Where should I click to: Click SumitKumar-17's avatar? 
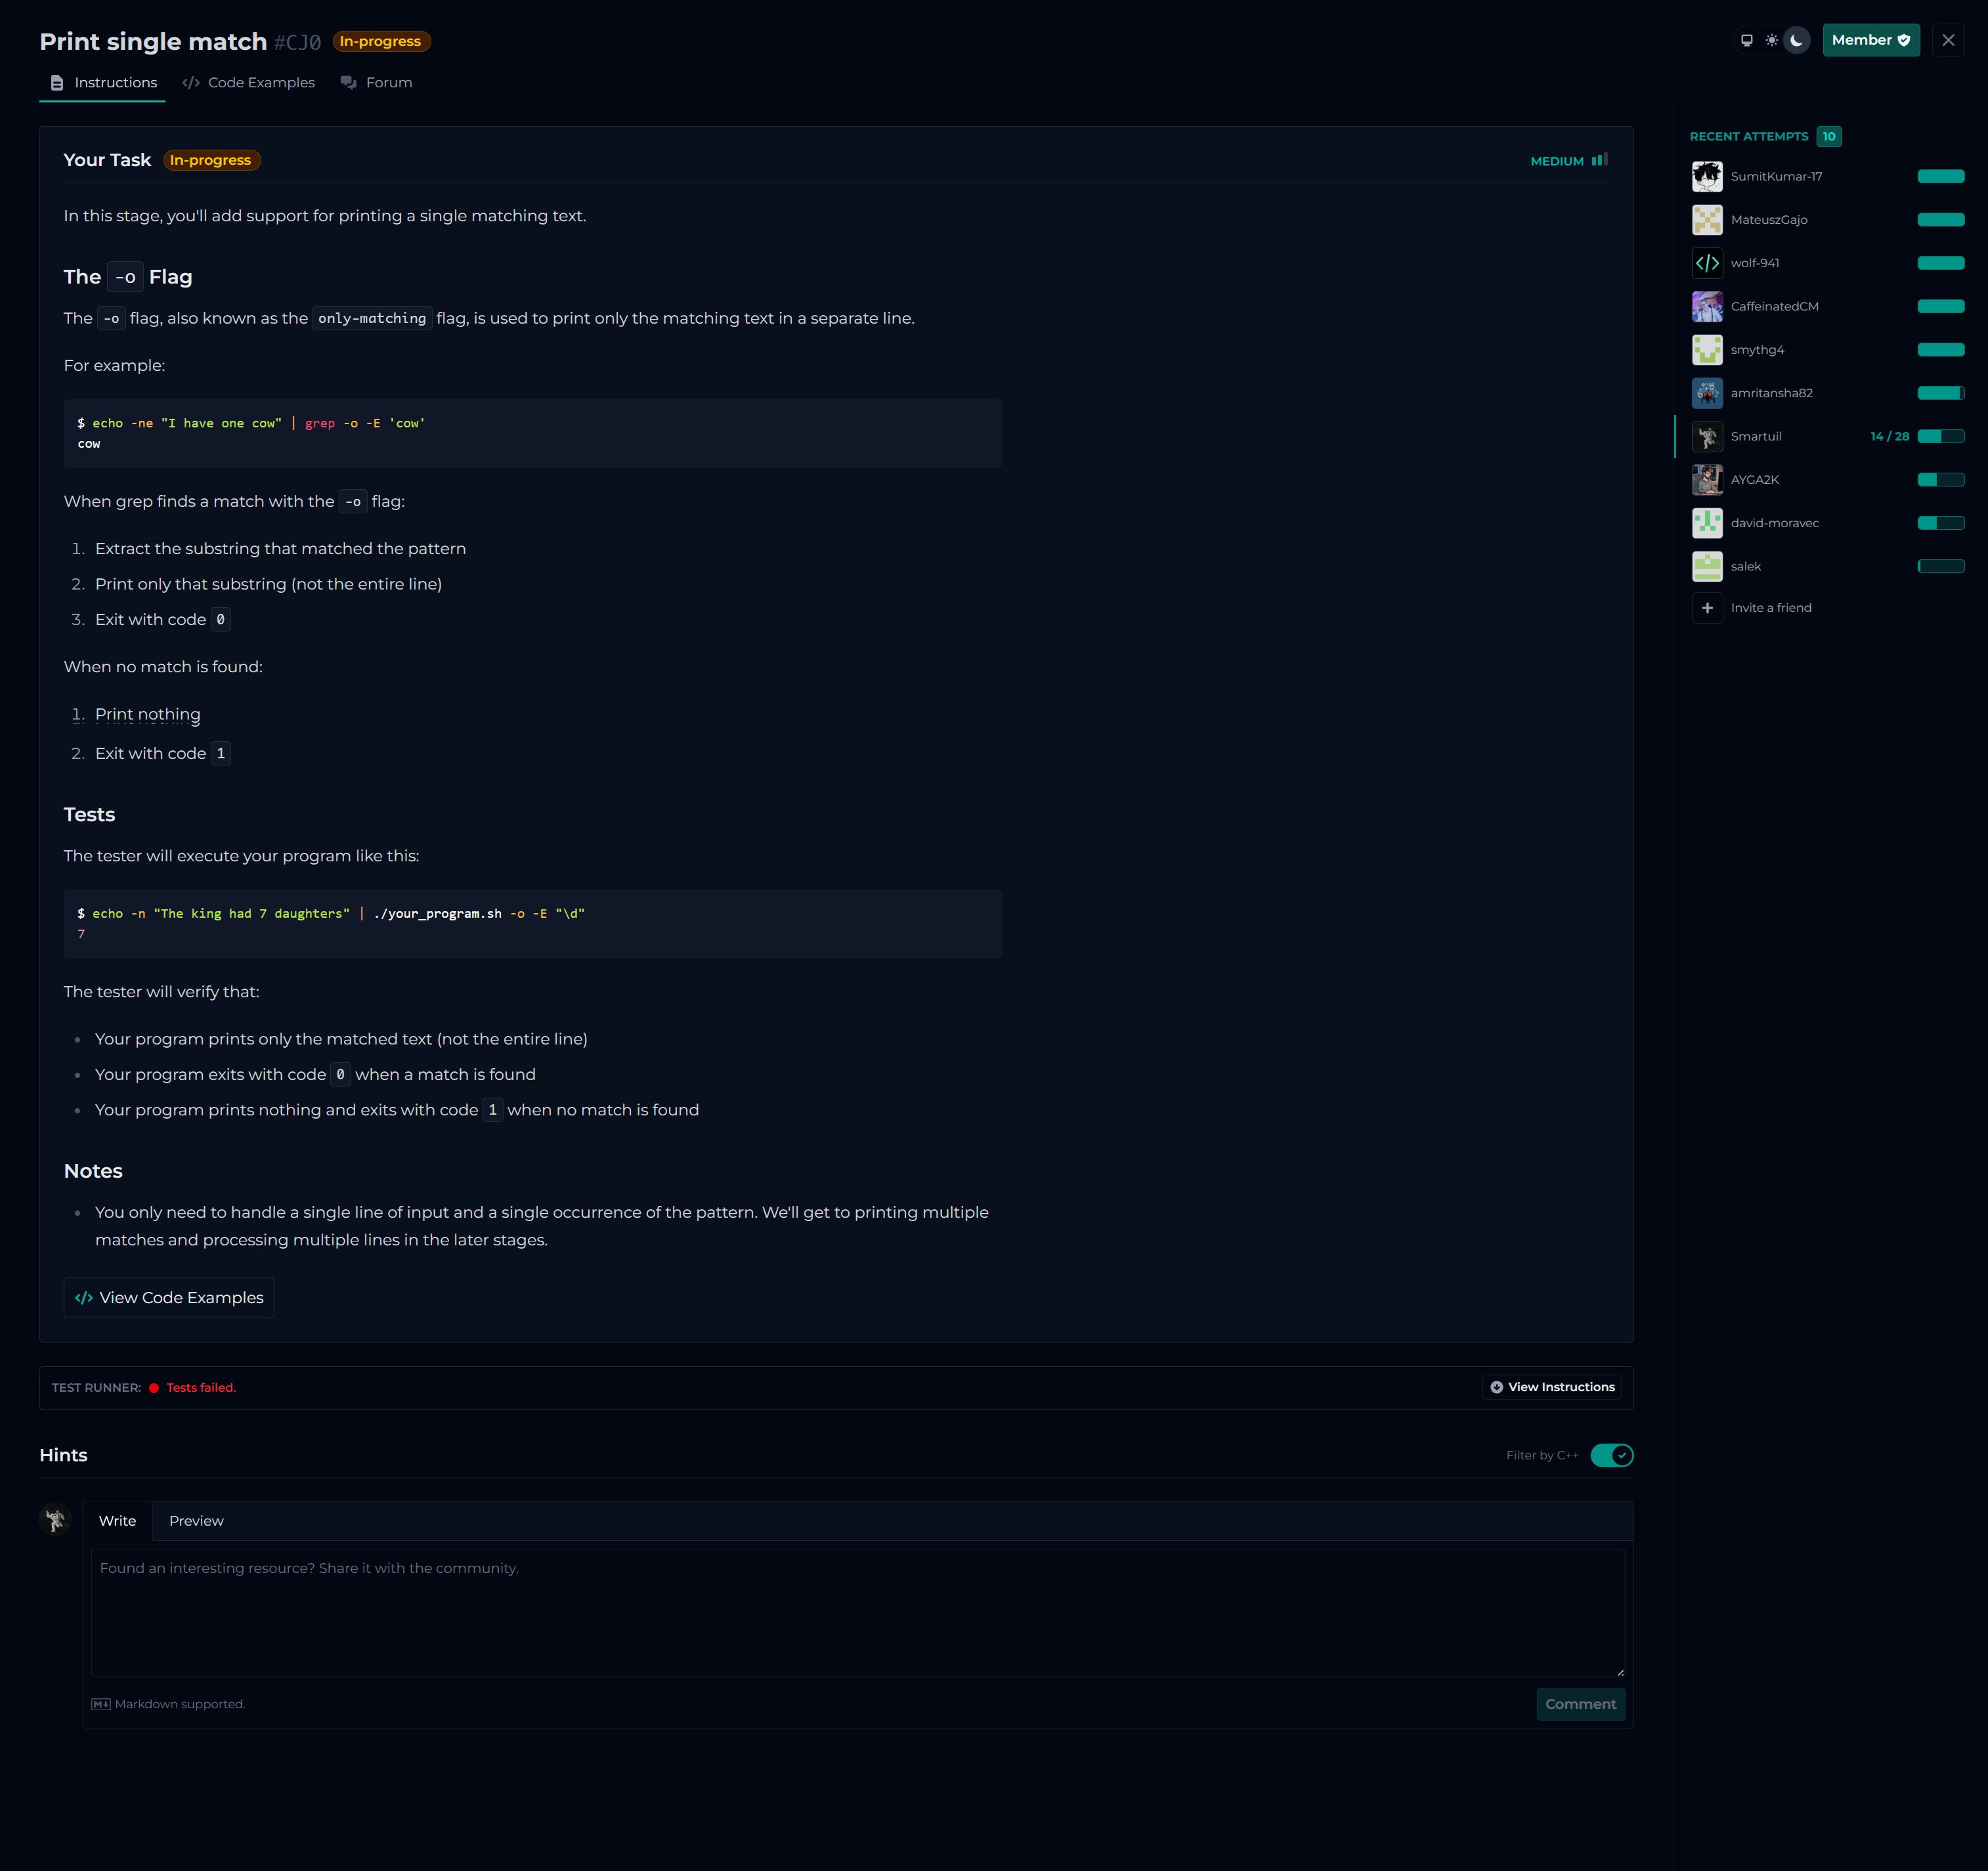click(1707, 177)
